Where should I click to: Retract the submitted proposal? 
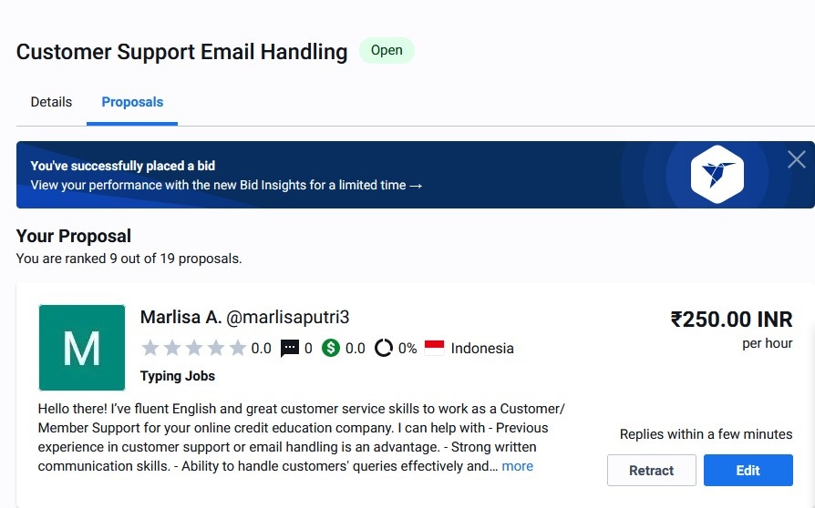tap(651, 470)
